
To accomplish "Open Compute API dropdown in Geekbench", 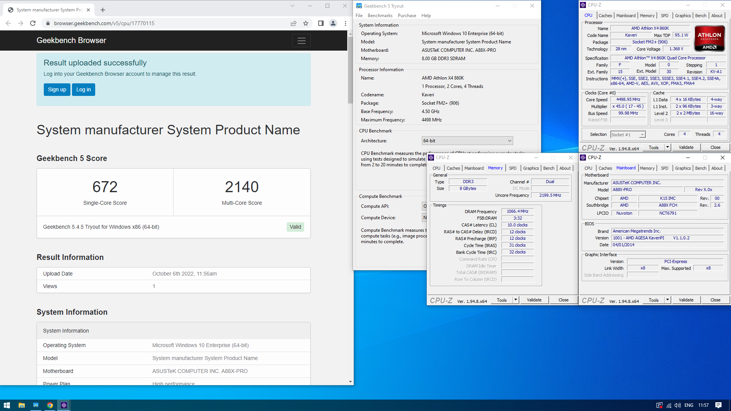I will (425, 206).
